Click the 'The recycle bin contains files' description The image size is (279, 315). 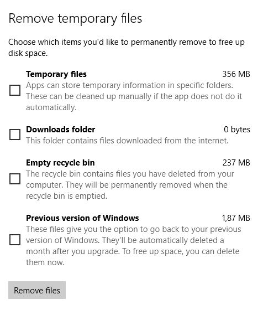point(130,185)
